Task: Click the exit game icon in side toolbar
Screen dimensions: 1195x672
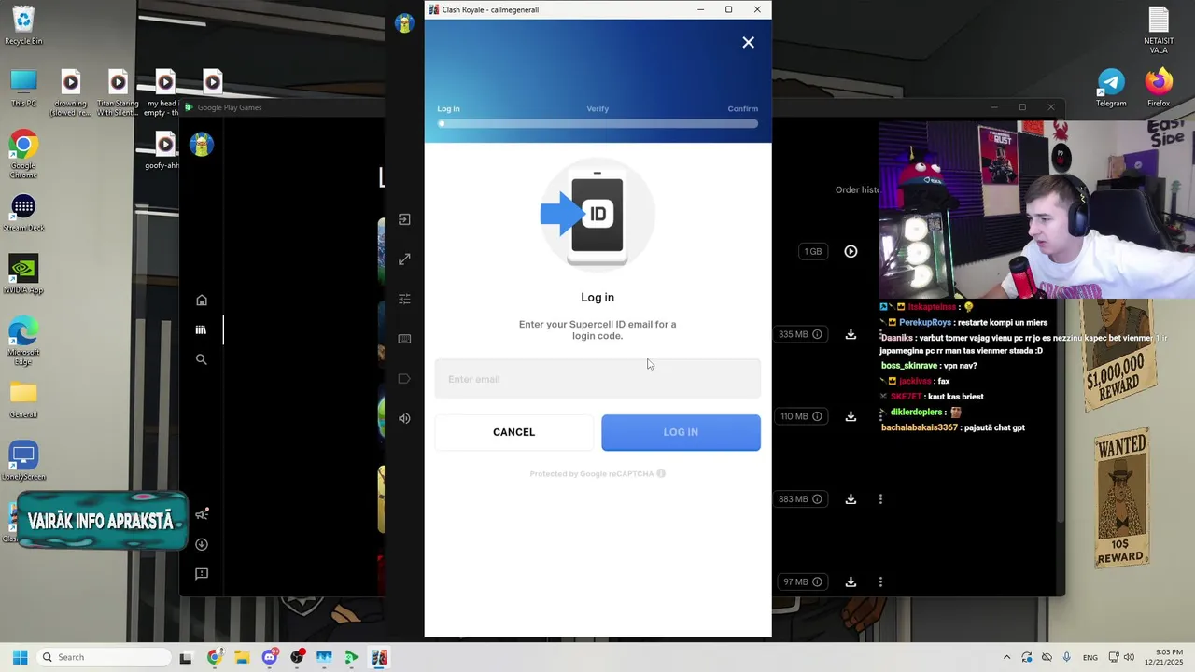Action: pos(404,219)
